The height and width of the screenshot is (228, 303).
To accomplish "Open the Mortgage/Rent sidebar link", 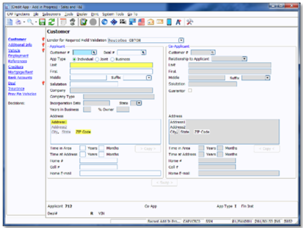I will click(21, 72).
